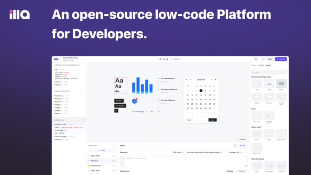Open the dropdown next to ILLA logo

click(60, 59)
